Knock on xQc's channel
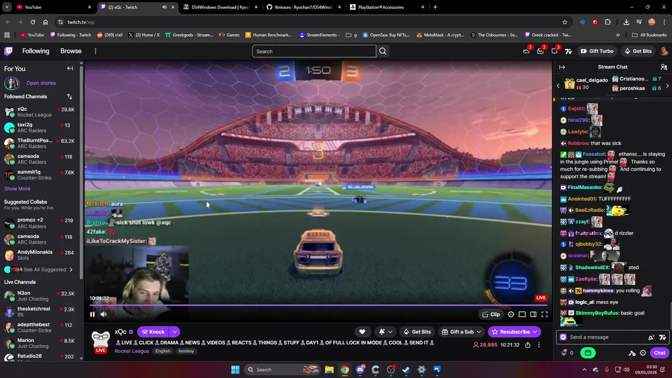672x378 pixels. pyautogui.click(x=153, y=332)
